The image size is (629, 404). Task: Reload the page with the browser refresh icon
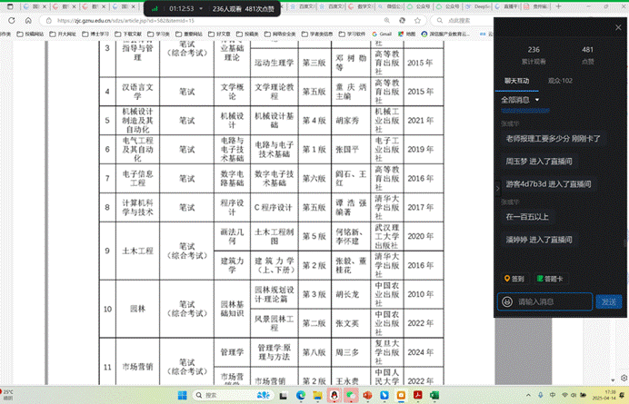12,21
